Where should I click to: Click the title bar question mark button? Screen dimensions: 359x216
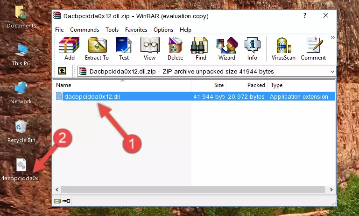[305, 15]
